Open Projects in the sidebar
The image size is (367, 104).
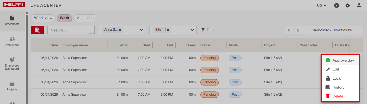click(x=12, y=86)
